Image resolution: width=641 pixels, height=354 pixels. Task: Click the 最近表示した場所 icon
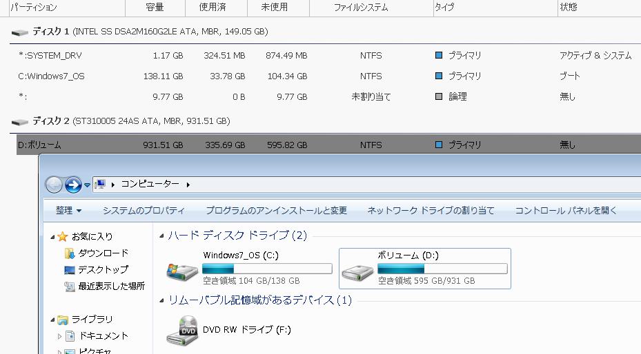70,287
